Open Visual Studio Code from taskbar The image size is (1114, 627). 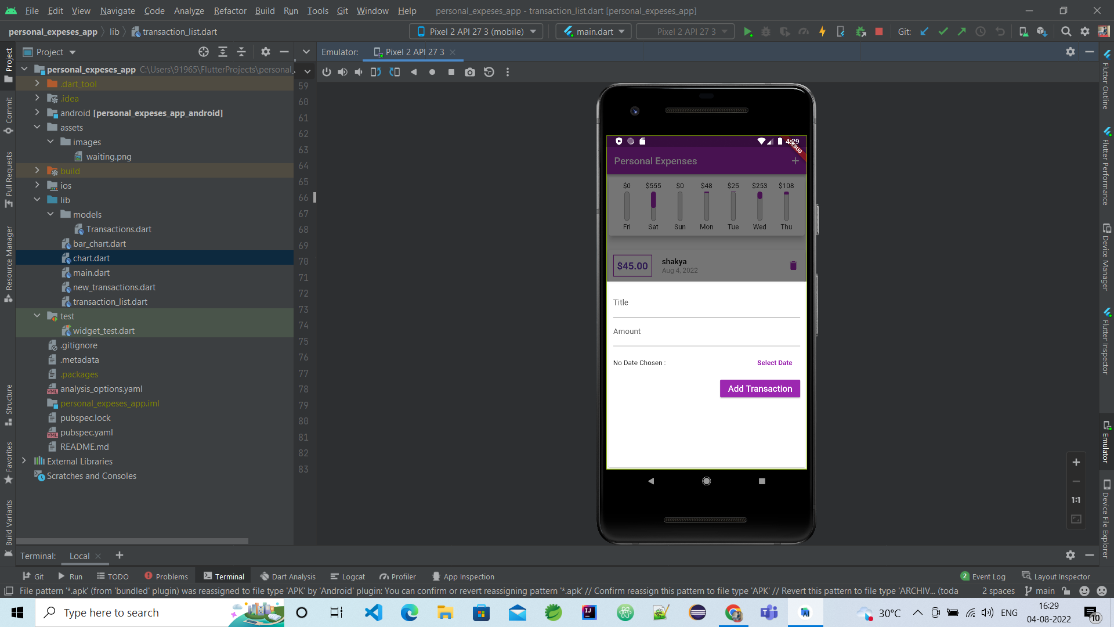pyautogui.click(x=374, y=612)
